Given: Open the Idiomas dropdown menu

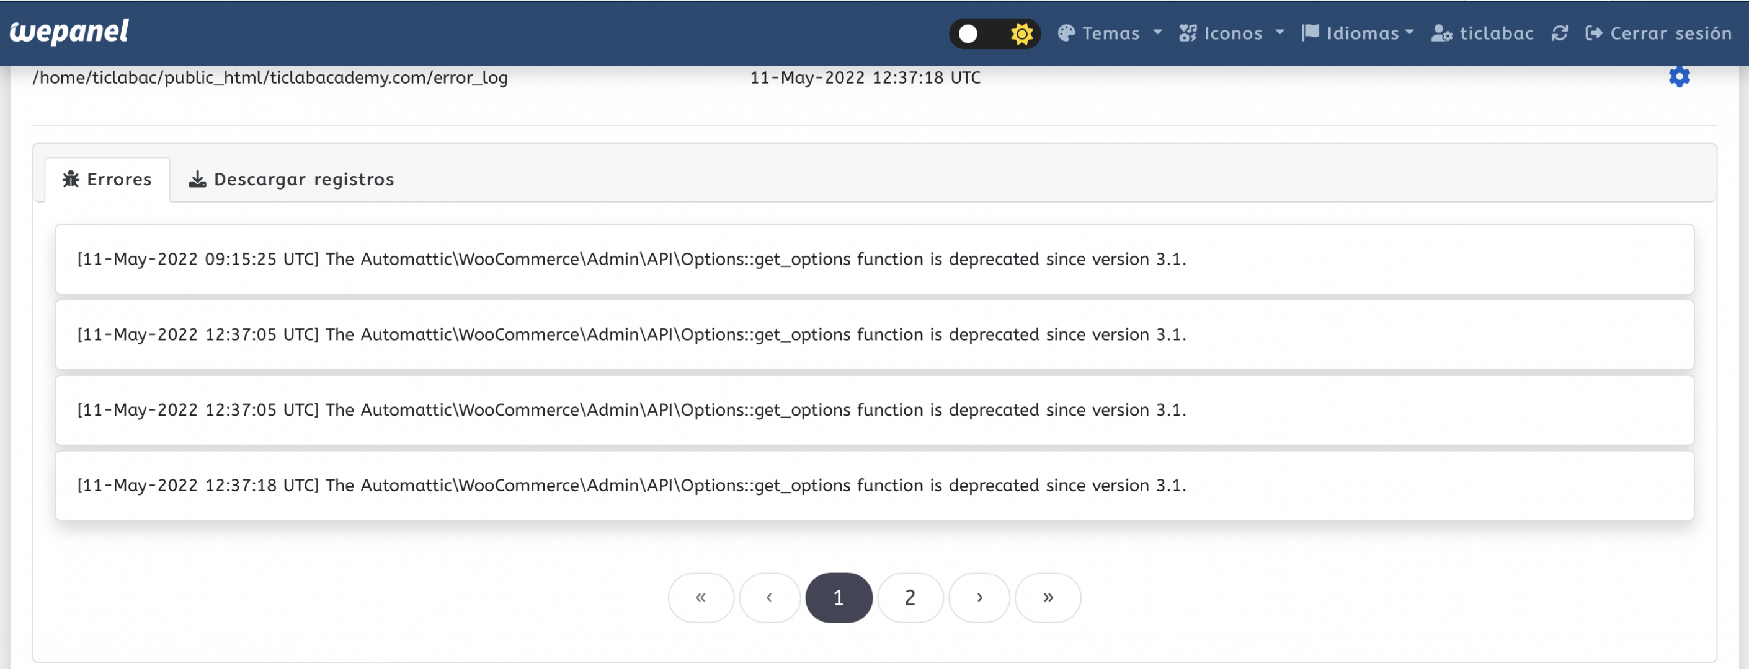Looking at the screenshot, I should point(1358,33).
